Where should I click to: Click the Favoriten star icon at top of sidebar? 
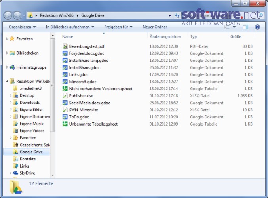[x=12, y=39]
